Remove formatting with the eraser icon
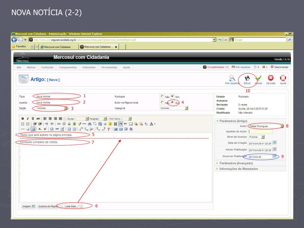The height and width of the screenshot is (228, 304). (28, 129)
